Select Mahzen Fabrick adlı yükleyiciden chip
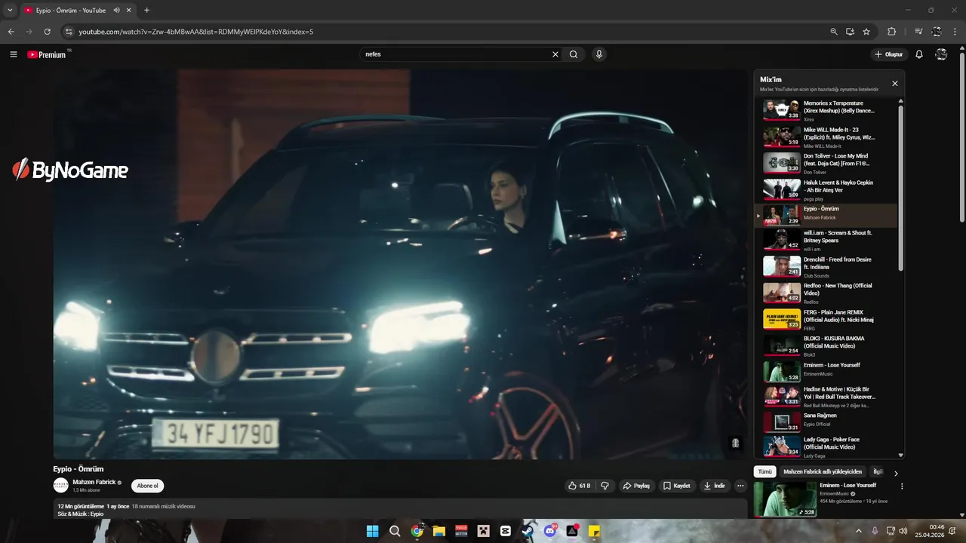 tap(823, 472)
